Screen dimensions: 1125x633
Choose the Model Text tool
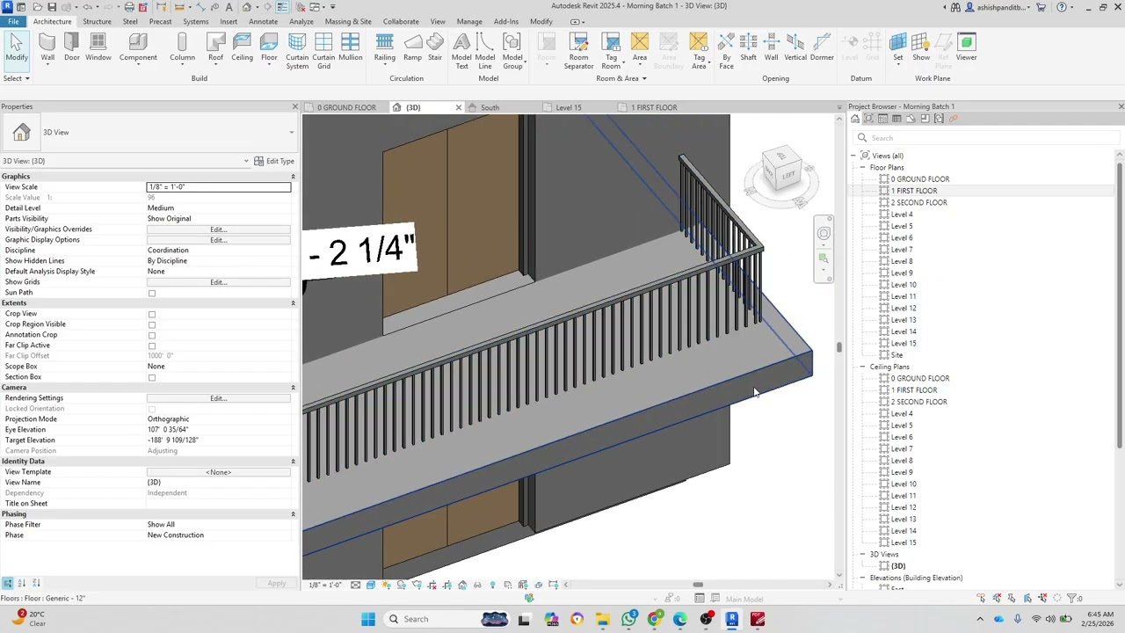click(461, 51)
